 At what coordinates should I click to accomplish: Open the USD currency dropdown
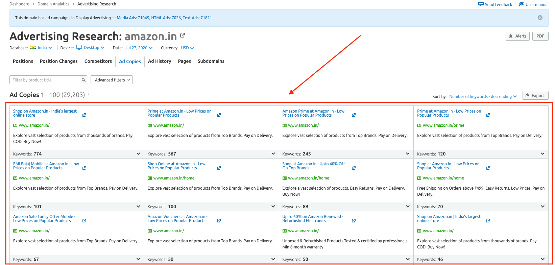click(x=188, y=48)
